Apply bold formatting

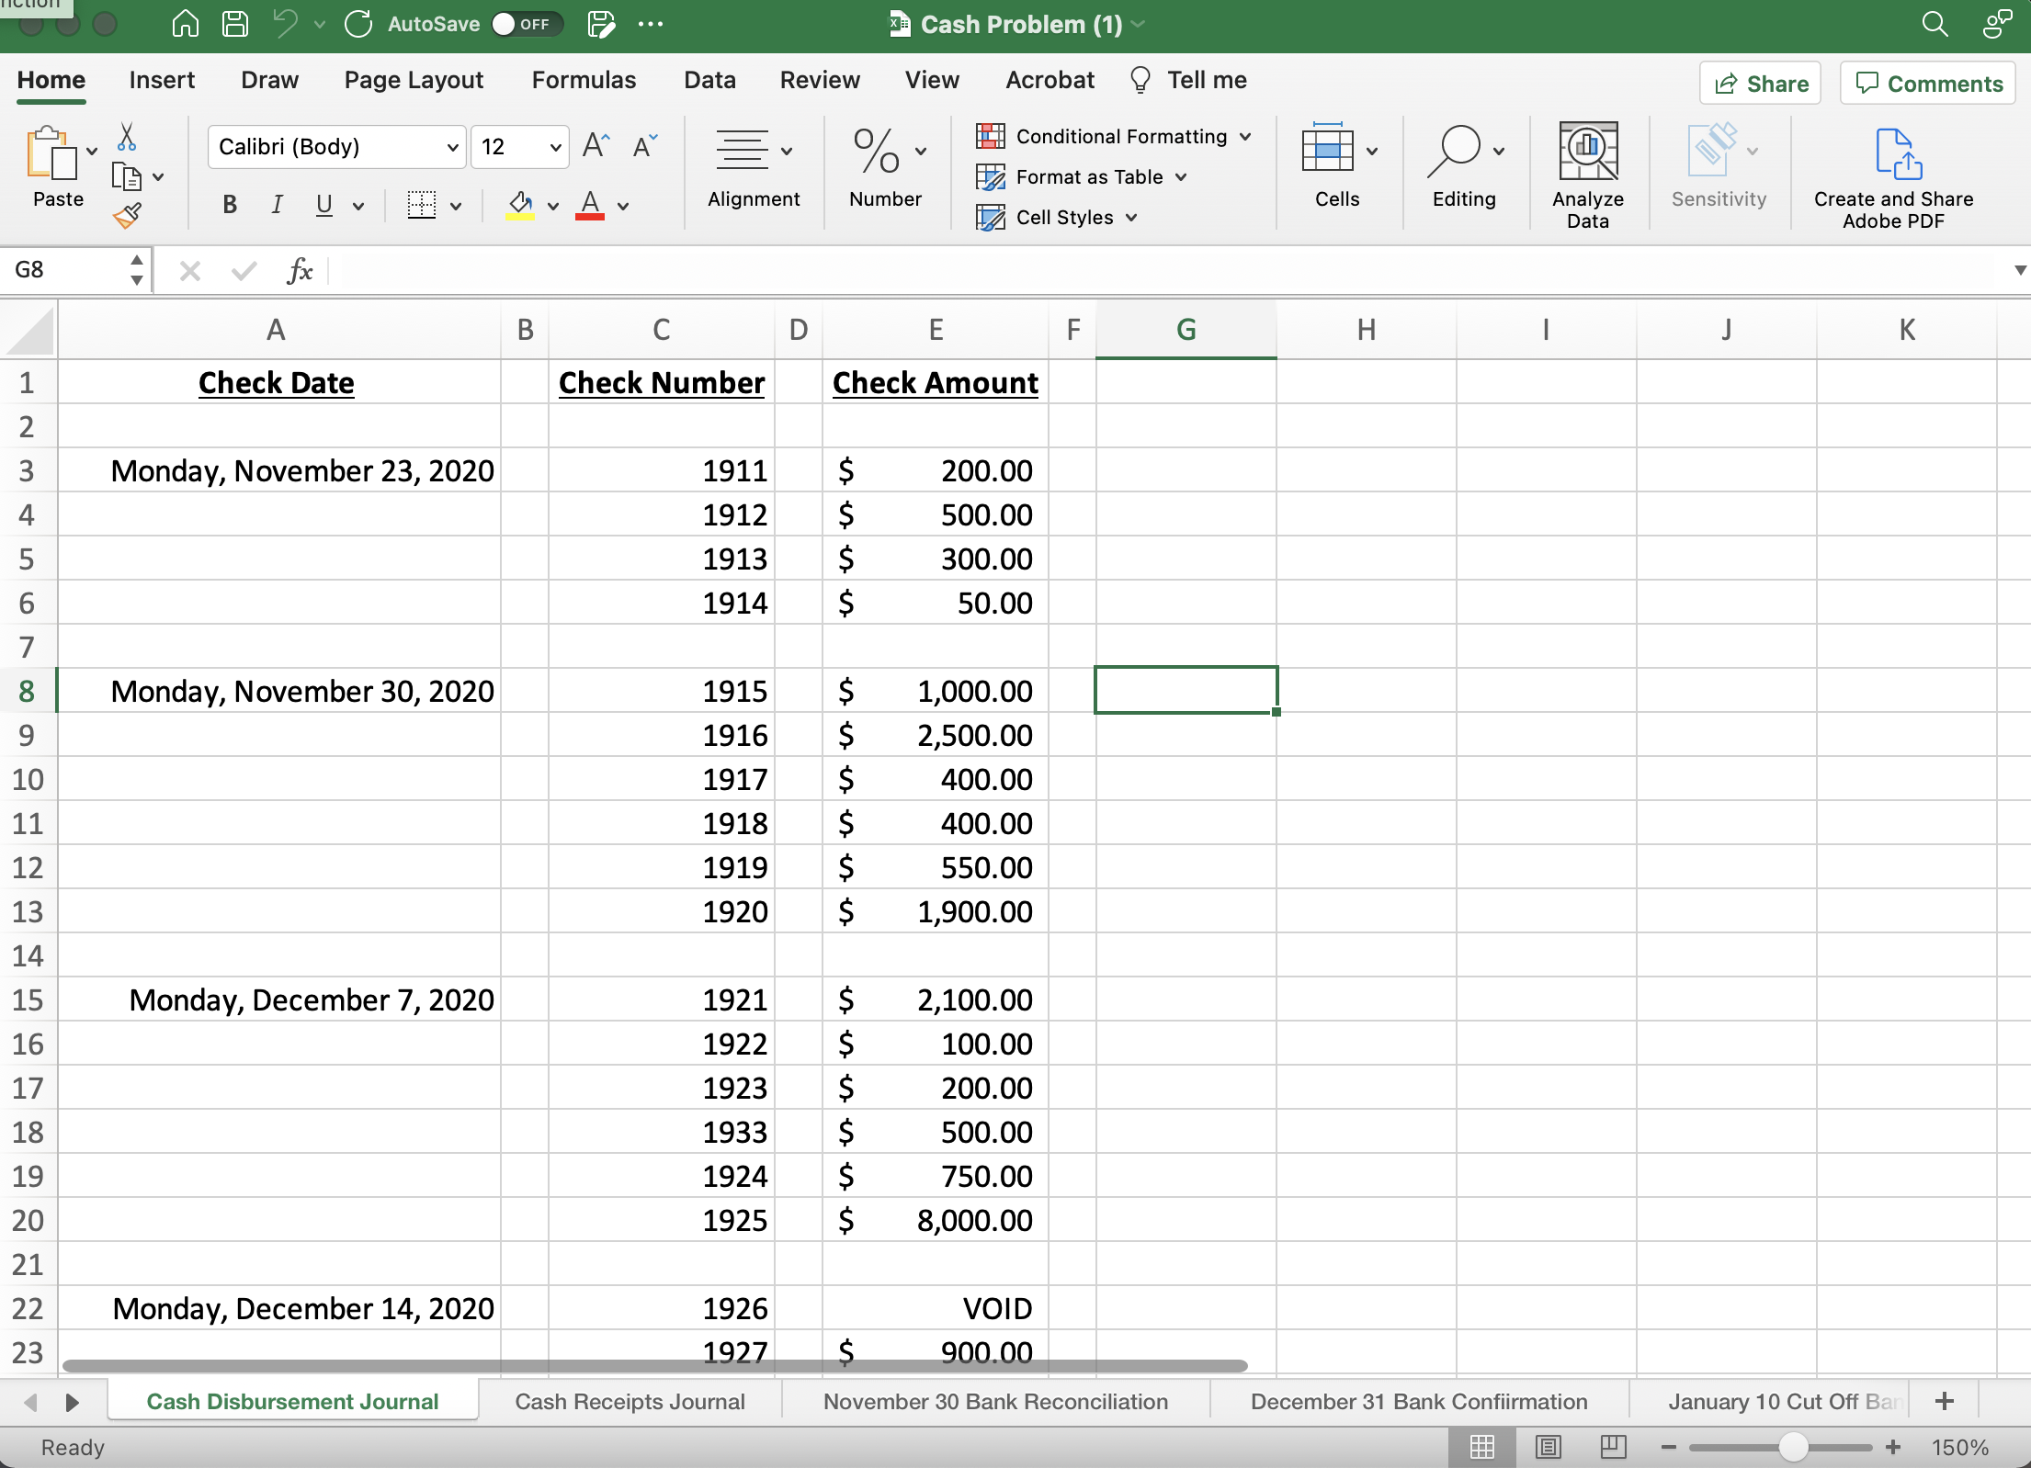point(229,204)
